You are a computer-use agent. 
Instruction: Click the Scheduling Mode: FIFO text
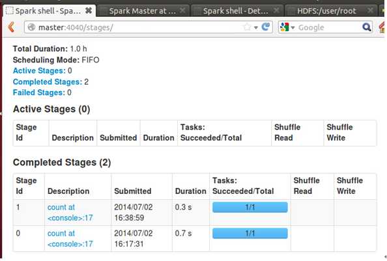(x=56, y=60)
